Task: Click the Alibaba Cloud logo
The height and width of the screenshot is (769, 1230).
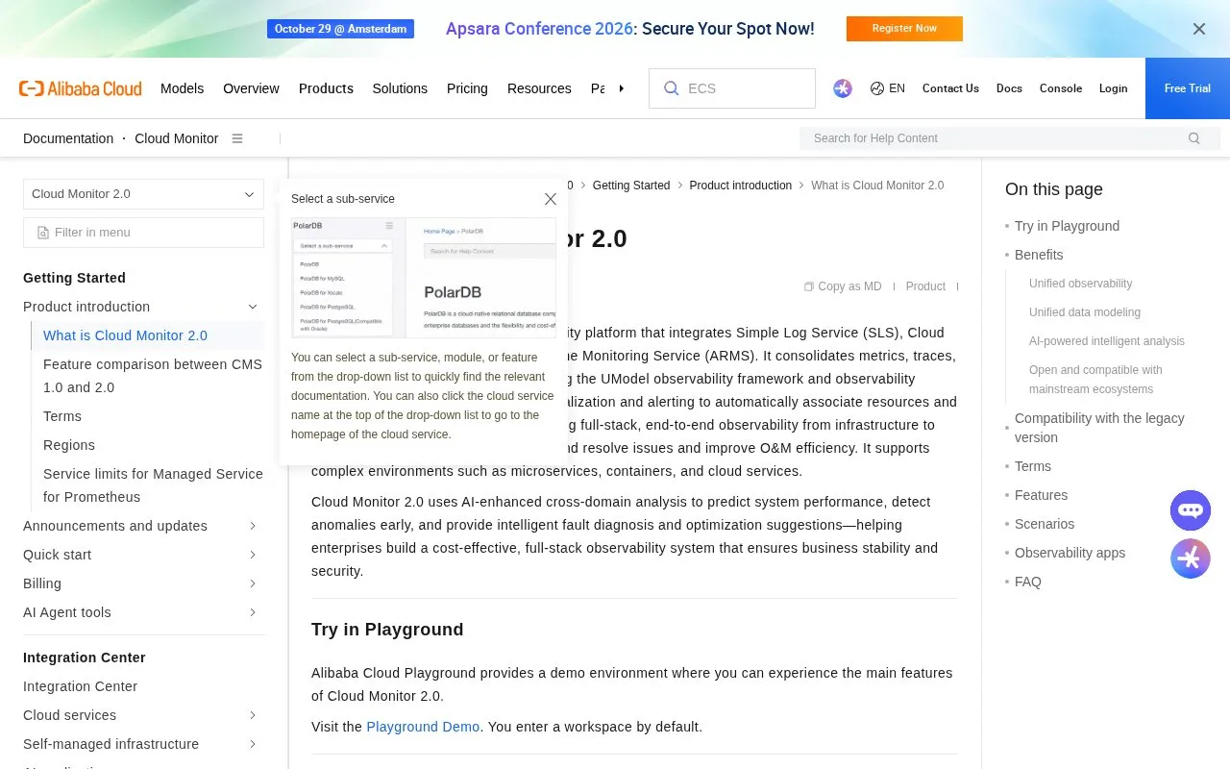Action: tap(81, 88)
